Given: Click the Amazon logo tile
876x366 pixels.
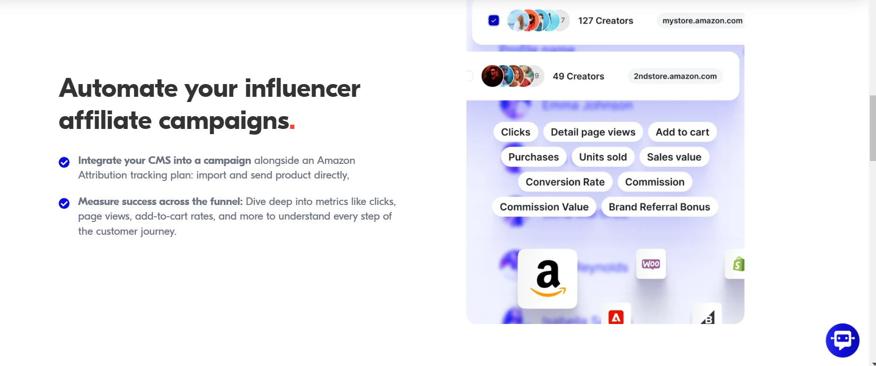Looking at the screenshot, I should click(x=547, y=279).
